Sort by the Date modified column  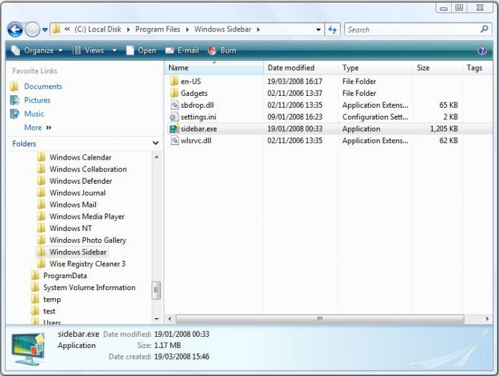pyautogui.click(x=301, y=68)
